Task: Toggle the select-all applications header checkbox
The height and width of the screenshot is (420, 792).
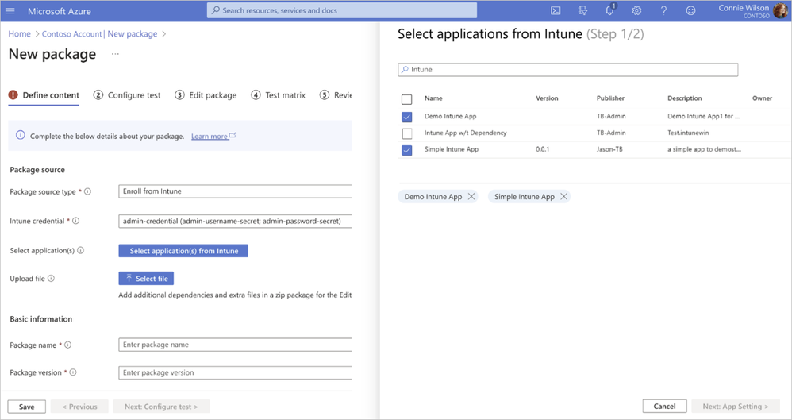Action: pos(407,99)
